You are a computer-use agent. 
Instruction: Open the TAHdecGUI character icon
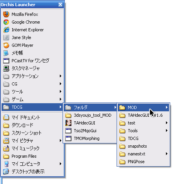[x=68, y=123]
